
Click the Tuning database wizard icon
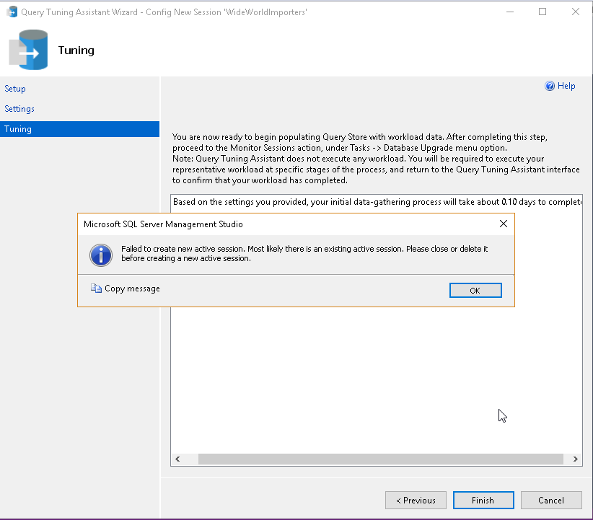tap(29, 50)
